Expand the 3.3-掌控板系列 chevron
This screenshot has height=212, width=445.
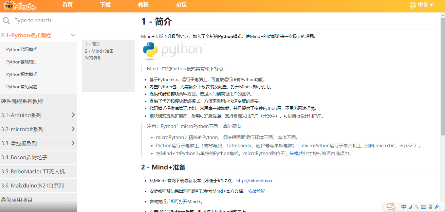click(73, 143)
